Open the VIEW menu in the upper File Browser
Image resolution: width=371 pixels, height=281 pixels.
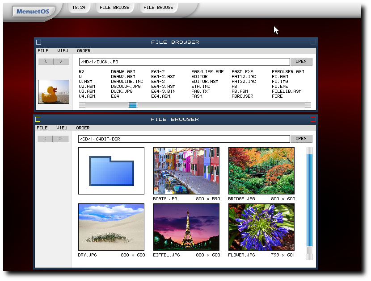[63, 51]
